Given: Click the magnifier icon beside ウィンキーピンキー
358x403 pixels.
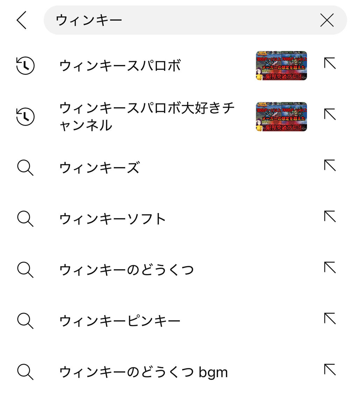Looking at the screenshot, I should coord(26,321).
